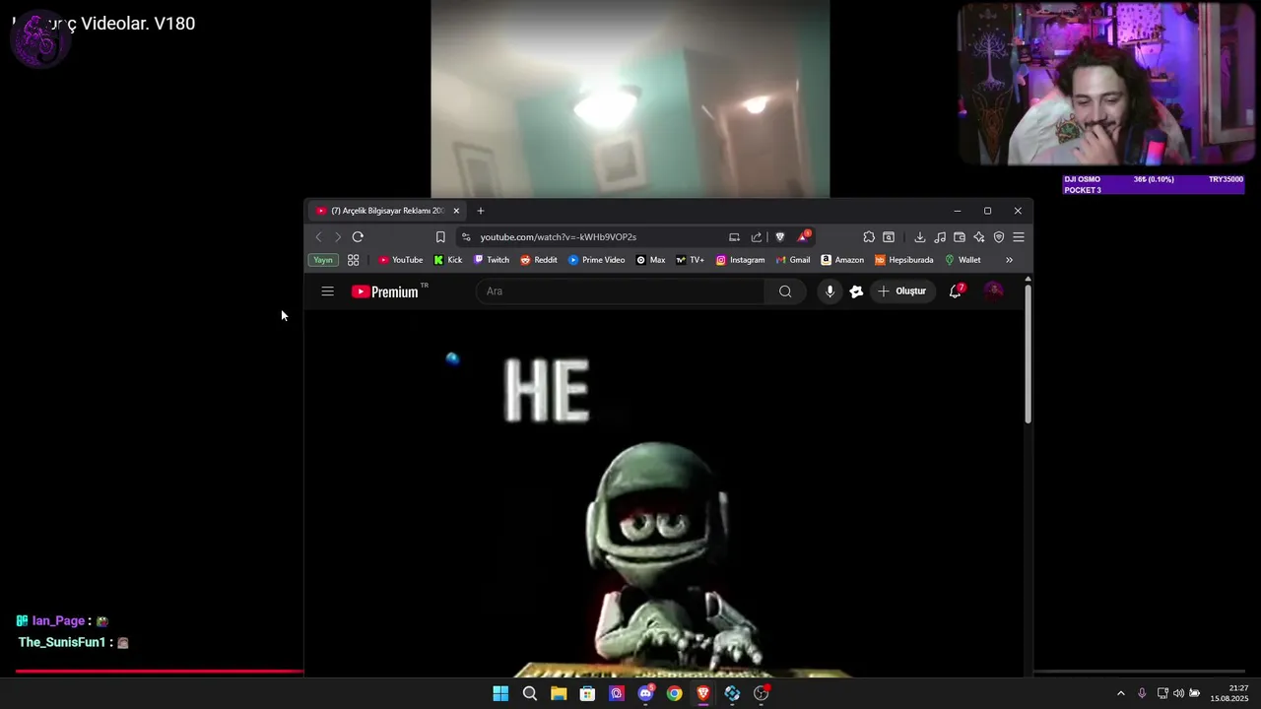Open the browser extensions puzzle icon

869,236
